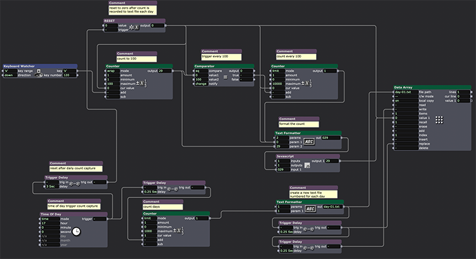The width and height of the screenshot is (476, 259).
Task: Click ABC icon on Text Formatter outputting day-01.txt
Action: point(310,209)
